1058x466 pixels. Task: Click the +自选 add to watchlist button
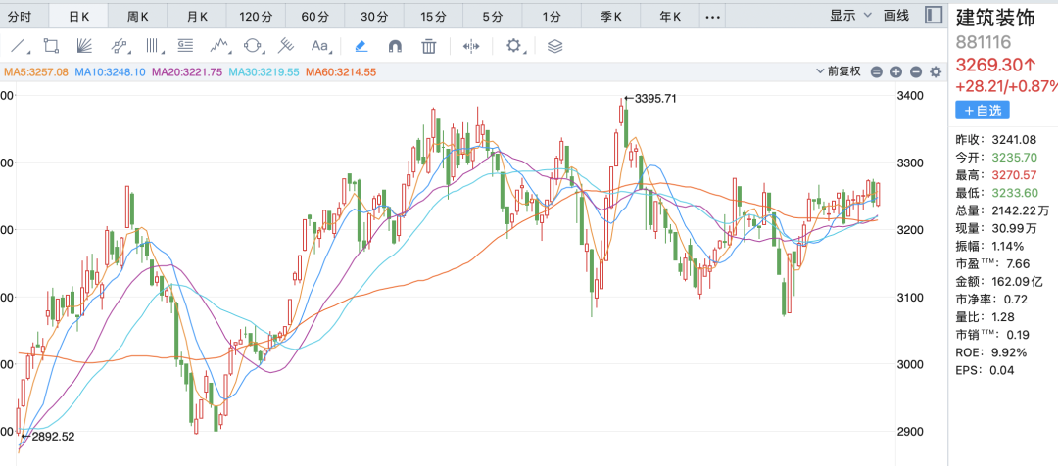981,110
